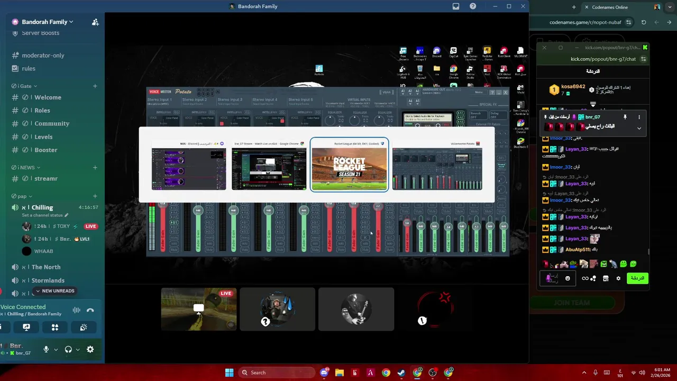Add a channel to NEWS category
The width and height of the screenshot is (677, 381).
click(95, 168)
